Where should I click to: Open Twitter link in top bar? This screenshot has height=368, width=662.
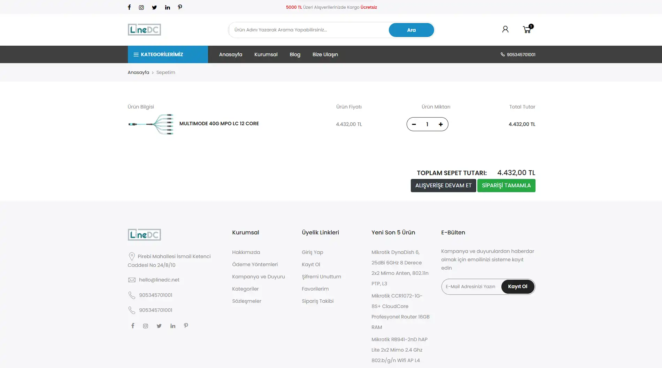coord(154,7)
